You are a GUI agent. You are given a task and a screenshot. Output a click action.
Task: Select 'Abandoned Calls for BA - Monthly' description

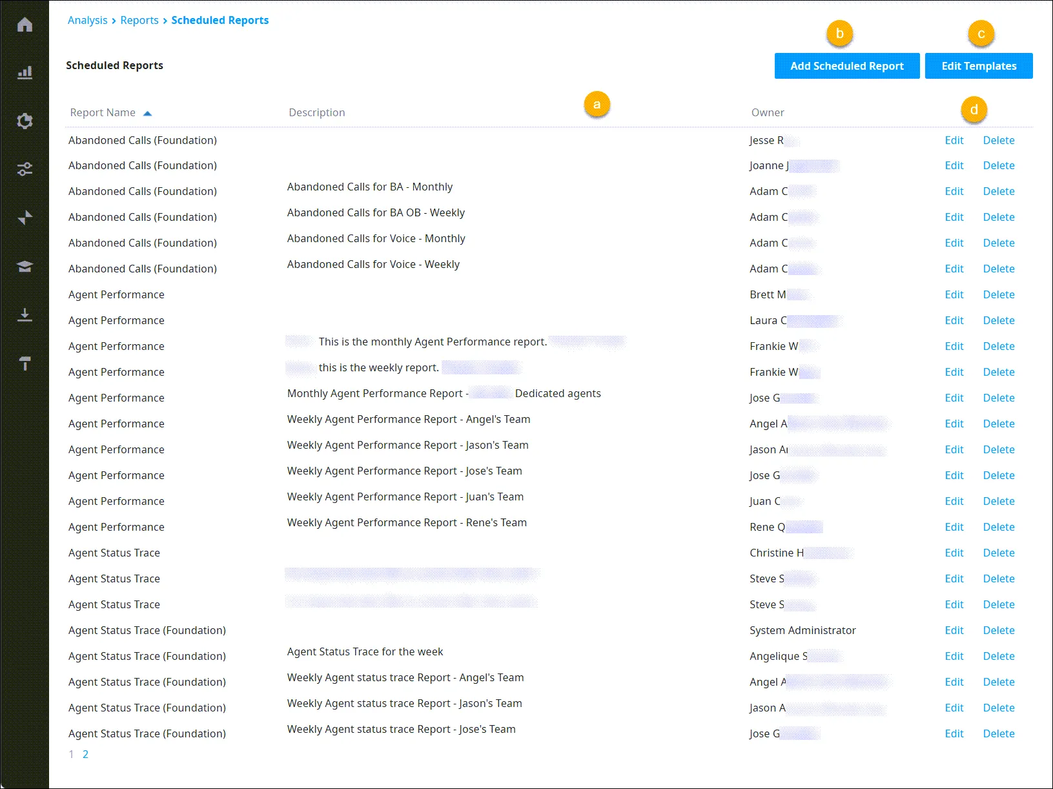(x=370, y=187)
